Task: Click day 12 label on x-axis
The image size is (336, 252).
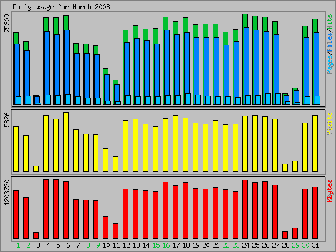Action: click(x=126, y=245)
